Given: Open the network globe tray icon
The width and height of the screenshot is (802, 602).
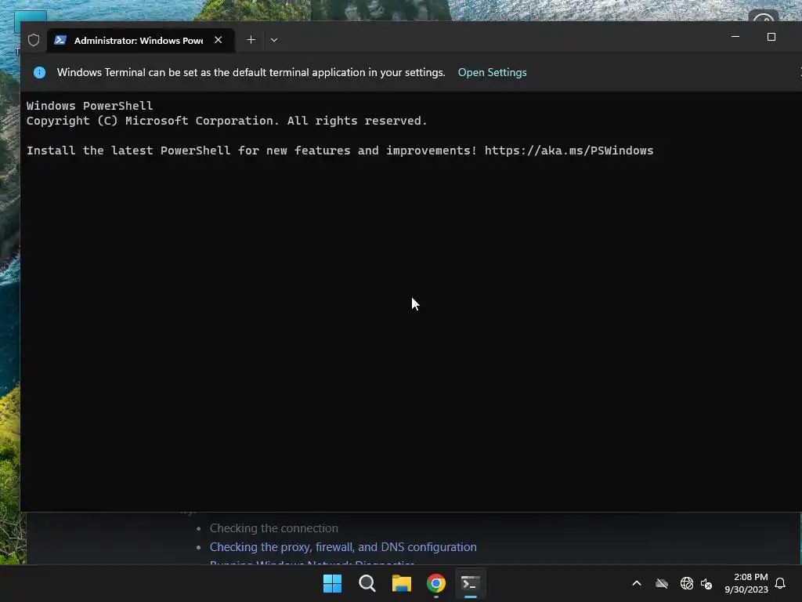Looking at the screenshot, I should point(686,583).
